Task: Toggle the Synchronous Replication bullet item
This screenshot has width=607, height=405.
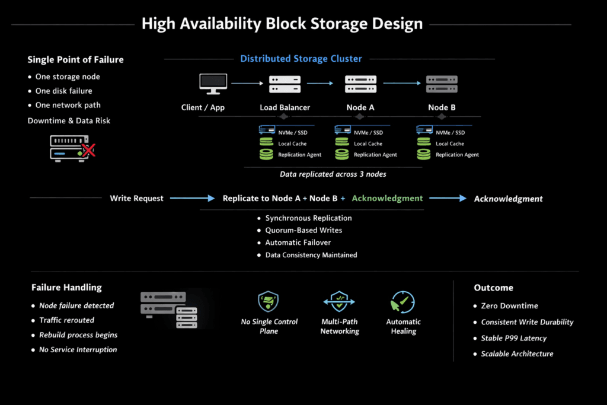Action: [x=308, y=218]
